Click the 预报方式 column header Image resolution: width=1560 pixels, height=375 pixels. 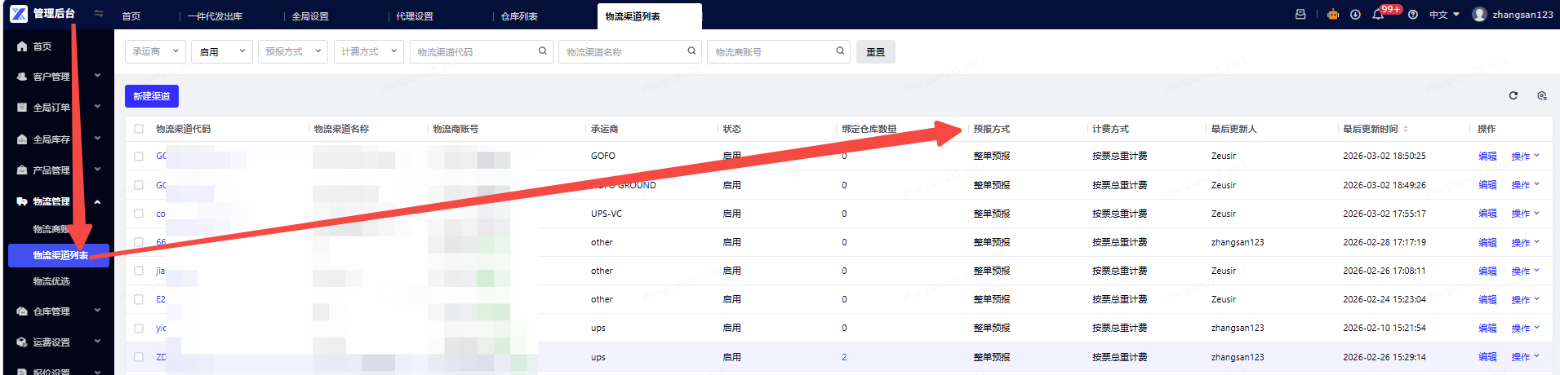tap(991, 129)
